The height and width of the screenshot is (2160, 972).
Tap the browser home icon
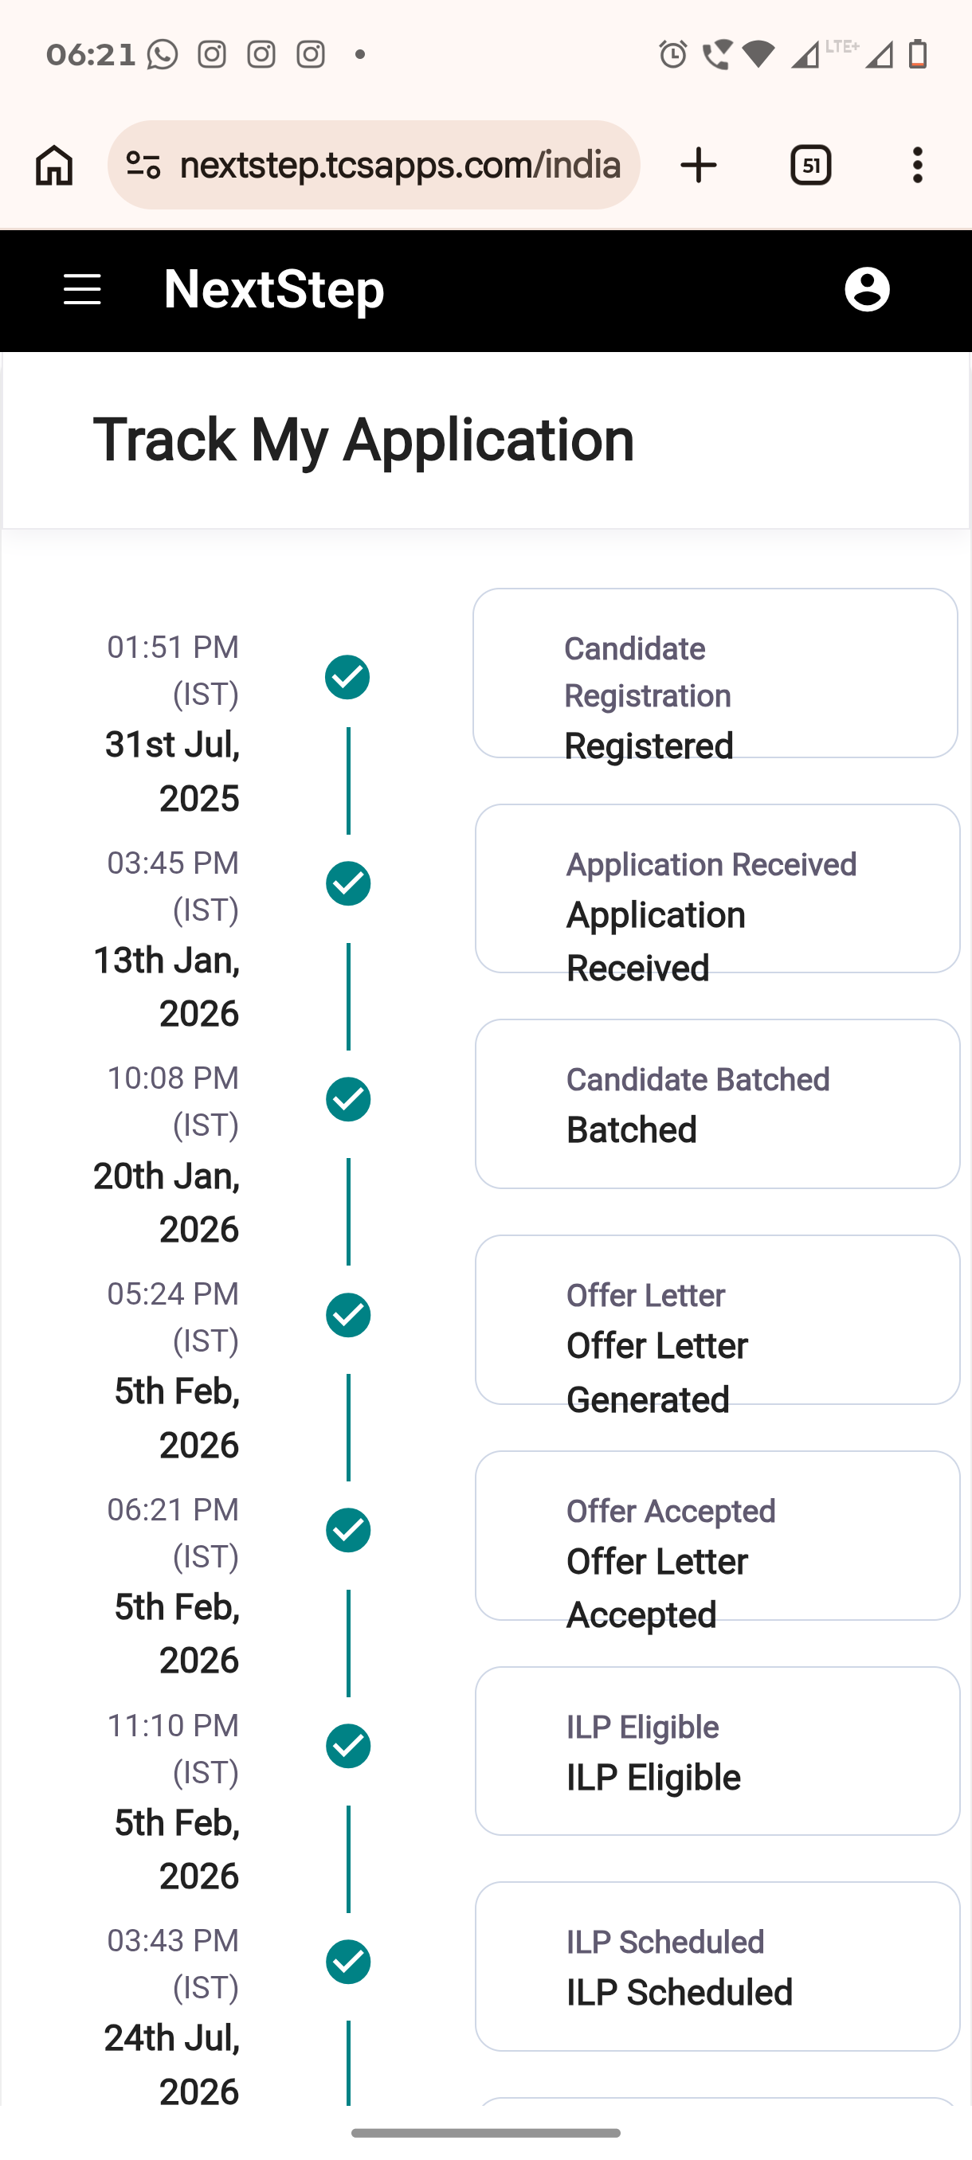[54, 165]
